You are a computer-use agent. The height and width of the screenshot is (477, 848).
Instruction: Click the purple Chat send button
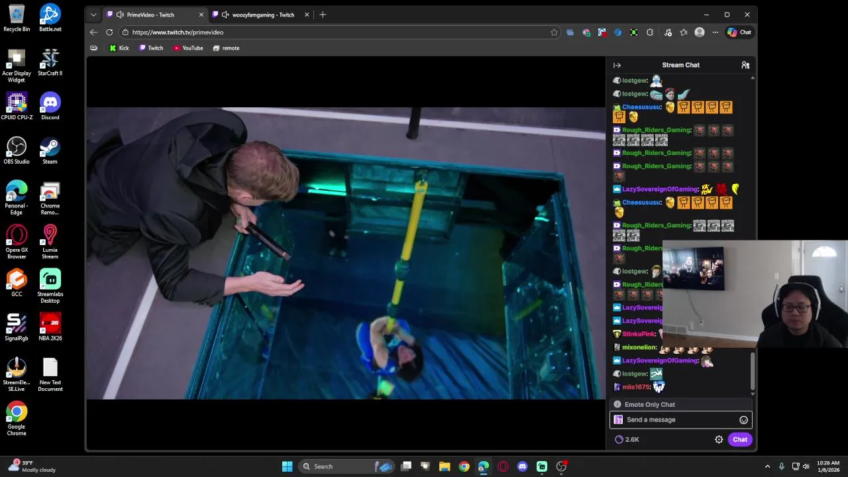click(x=740, y=439)
